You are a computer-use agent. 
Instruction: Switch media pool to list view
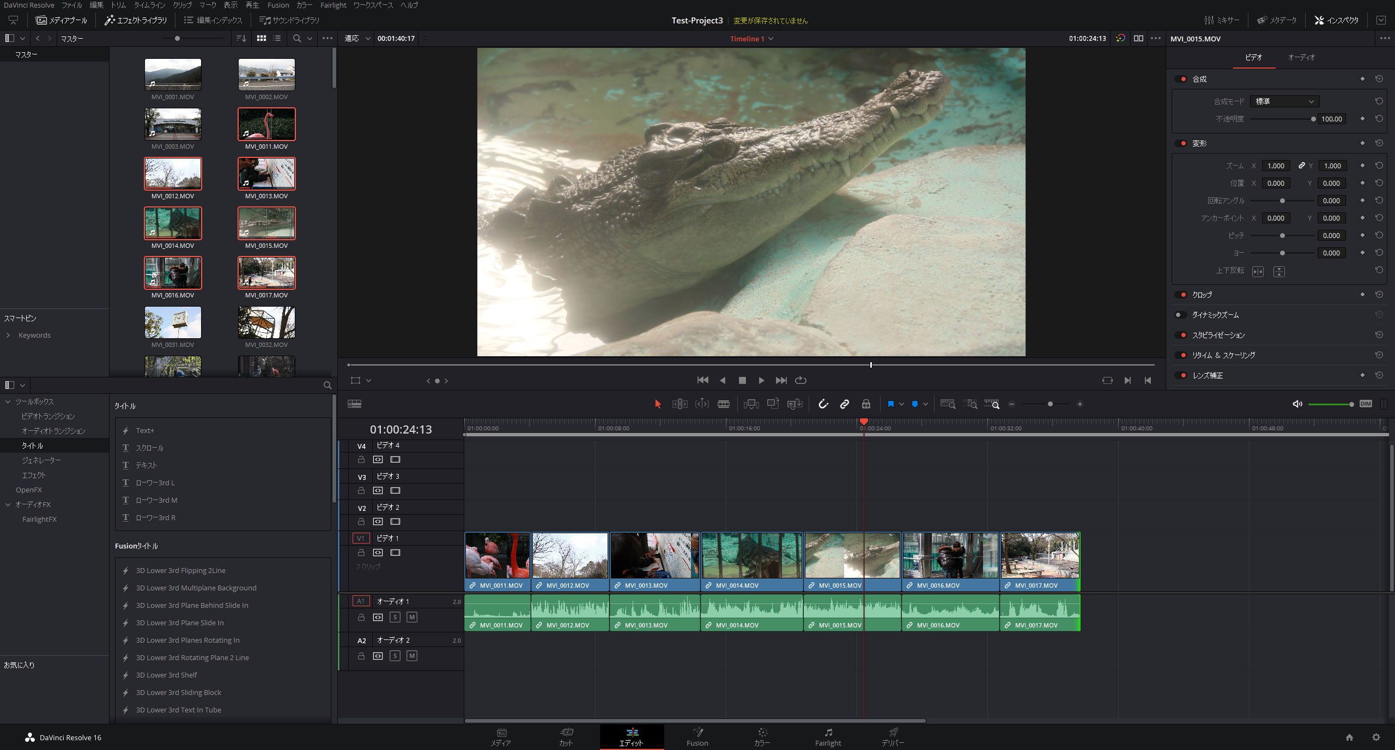[277, 39]
